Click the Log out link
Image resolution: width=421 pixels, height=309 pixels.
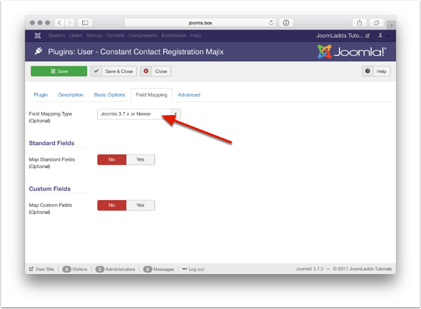pos(193,269)
